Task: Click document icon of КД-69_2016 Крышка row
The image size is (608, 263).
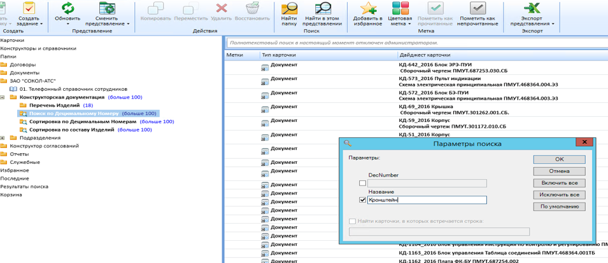Action: click(x=265, y=111)
